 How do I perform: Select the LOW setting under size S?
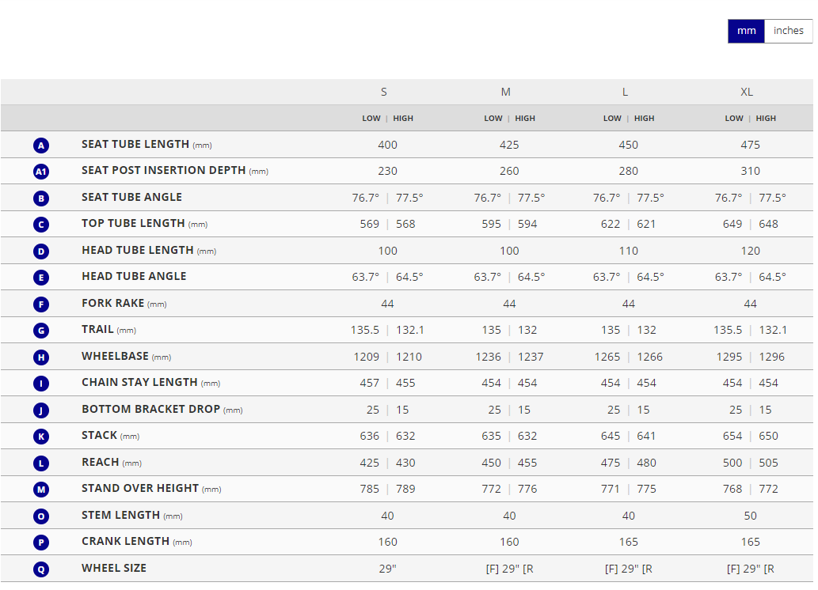(371, 118)
